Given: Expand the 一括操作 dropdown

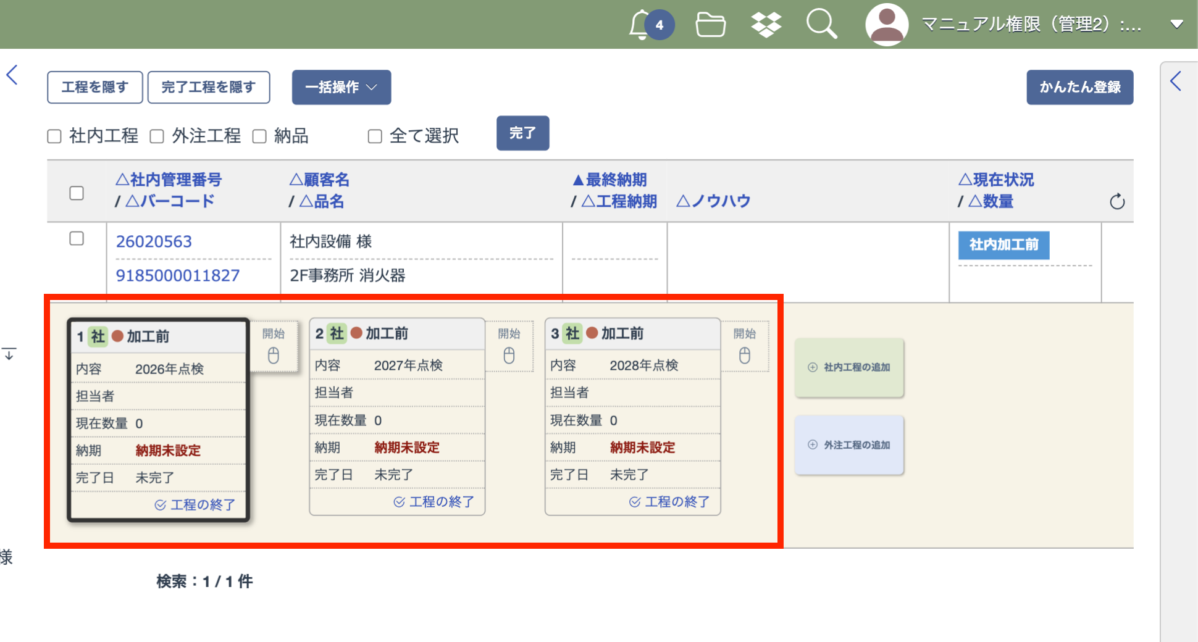Looking at the screenshot, I should [341, 87].
